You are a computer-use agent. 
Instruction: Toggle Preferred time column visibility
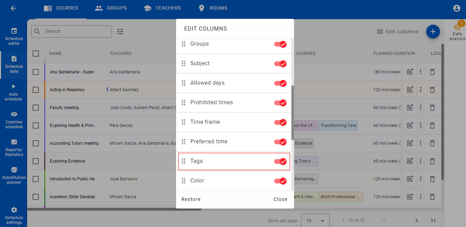(280, 142)
